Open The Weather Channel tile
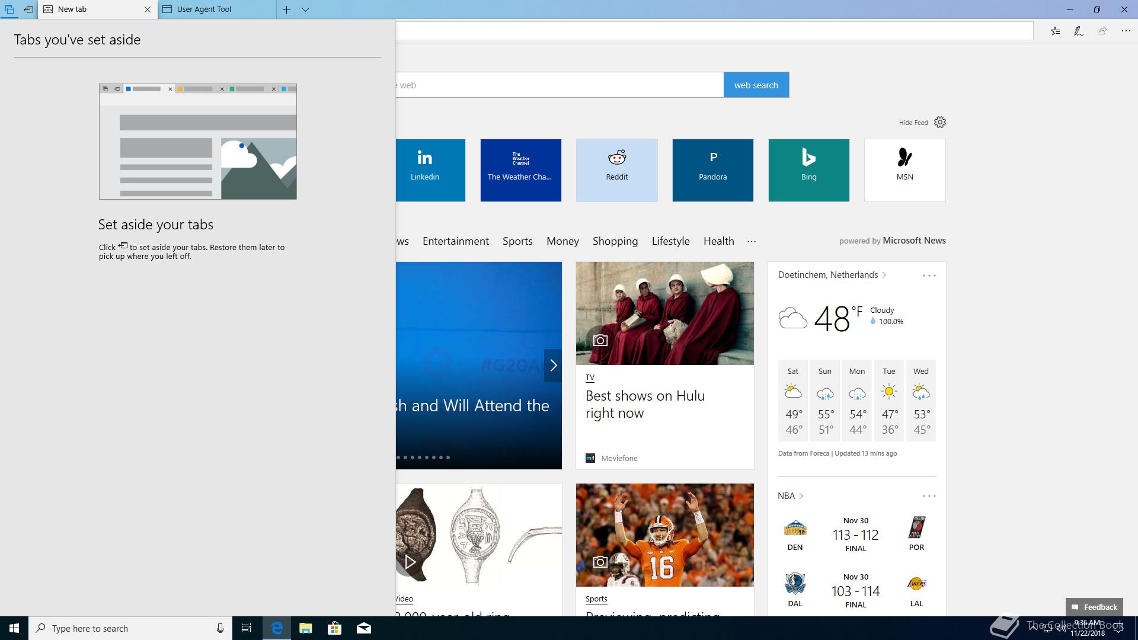The height and width of the screenshot is (640, 1138). click(520, 170)
